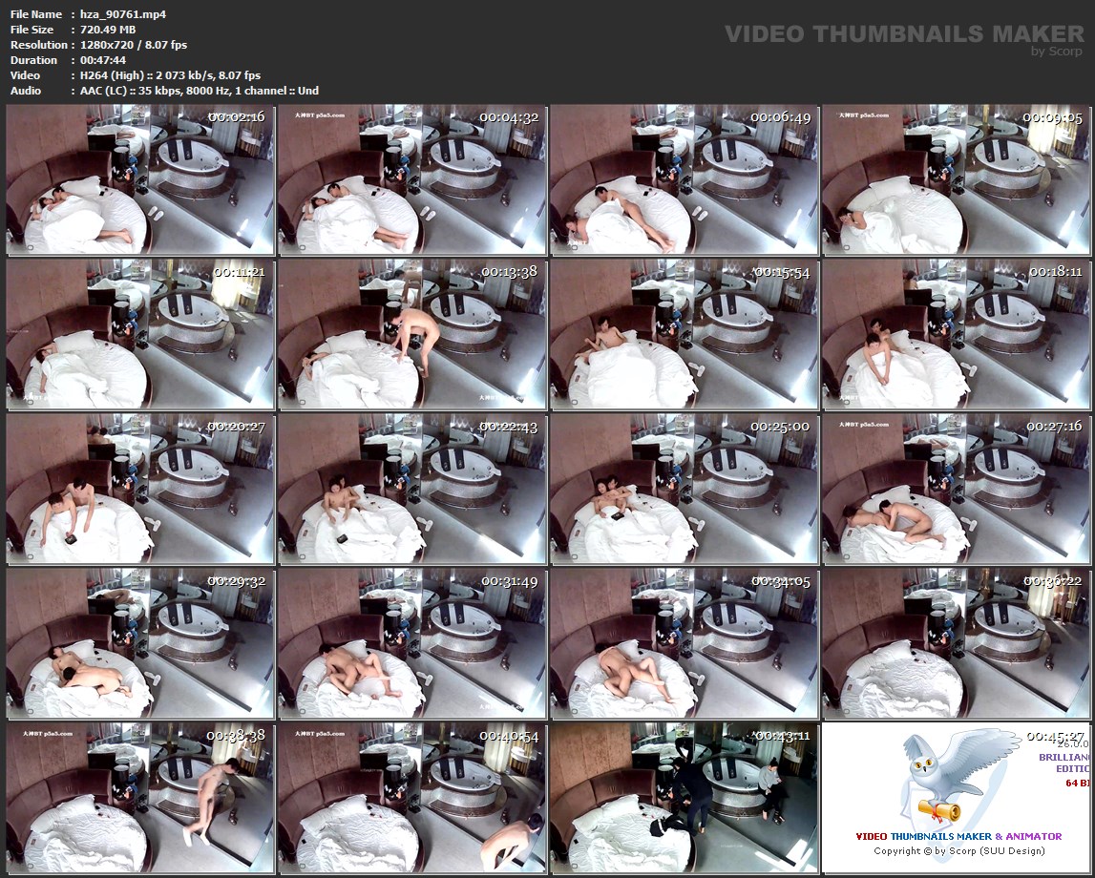
Task: Click the 'by Scorp' header credit text
Action: coord(1057,51)
